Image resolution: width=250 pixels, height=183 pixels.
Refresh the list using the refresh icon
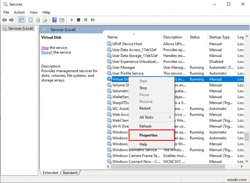[x=37, y=20]
